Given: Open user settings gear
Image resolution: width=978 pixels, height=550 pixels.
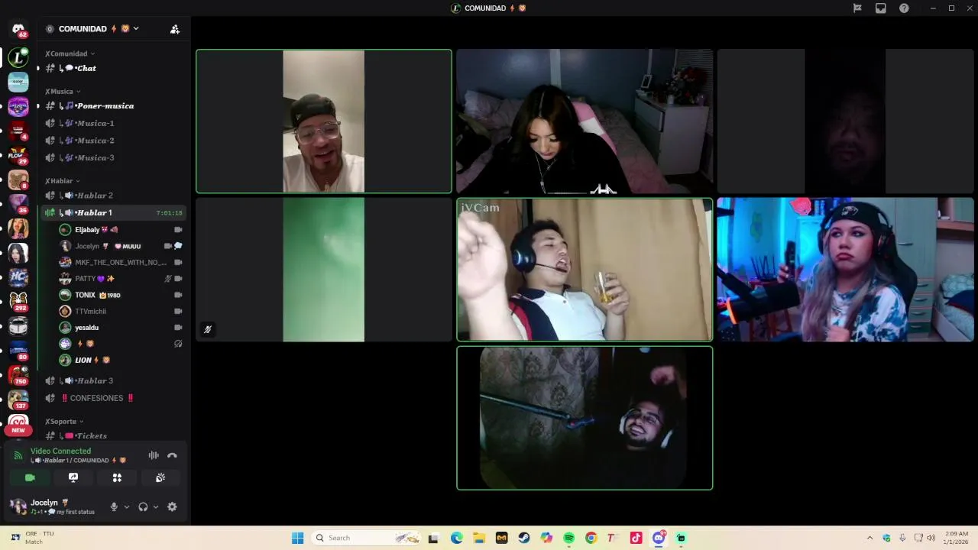Looking at the screenshot, I should [172, 506].
